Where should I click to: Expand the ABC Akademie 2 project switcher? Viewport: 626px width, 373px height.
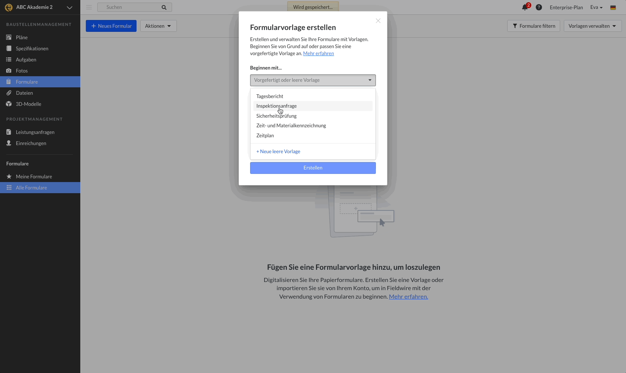click(69, 7)
